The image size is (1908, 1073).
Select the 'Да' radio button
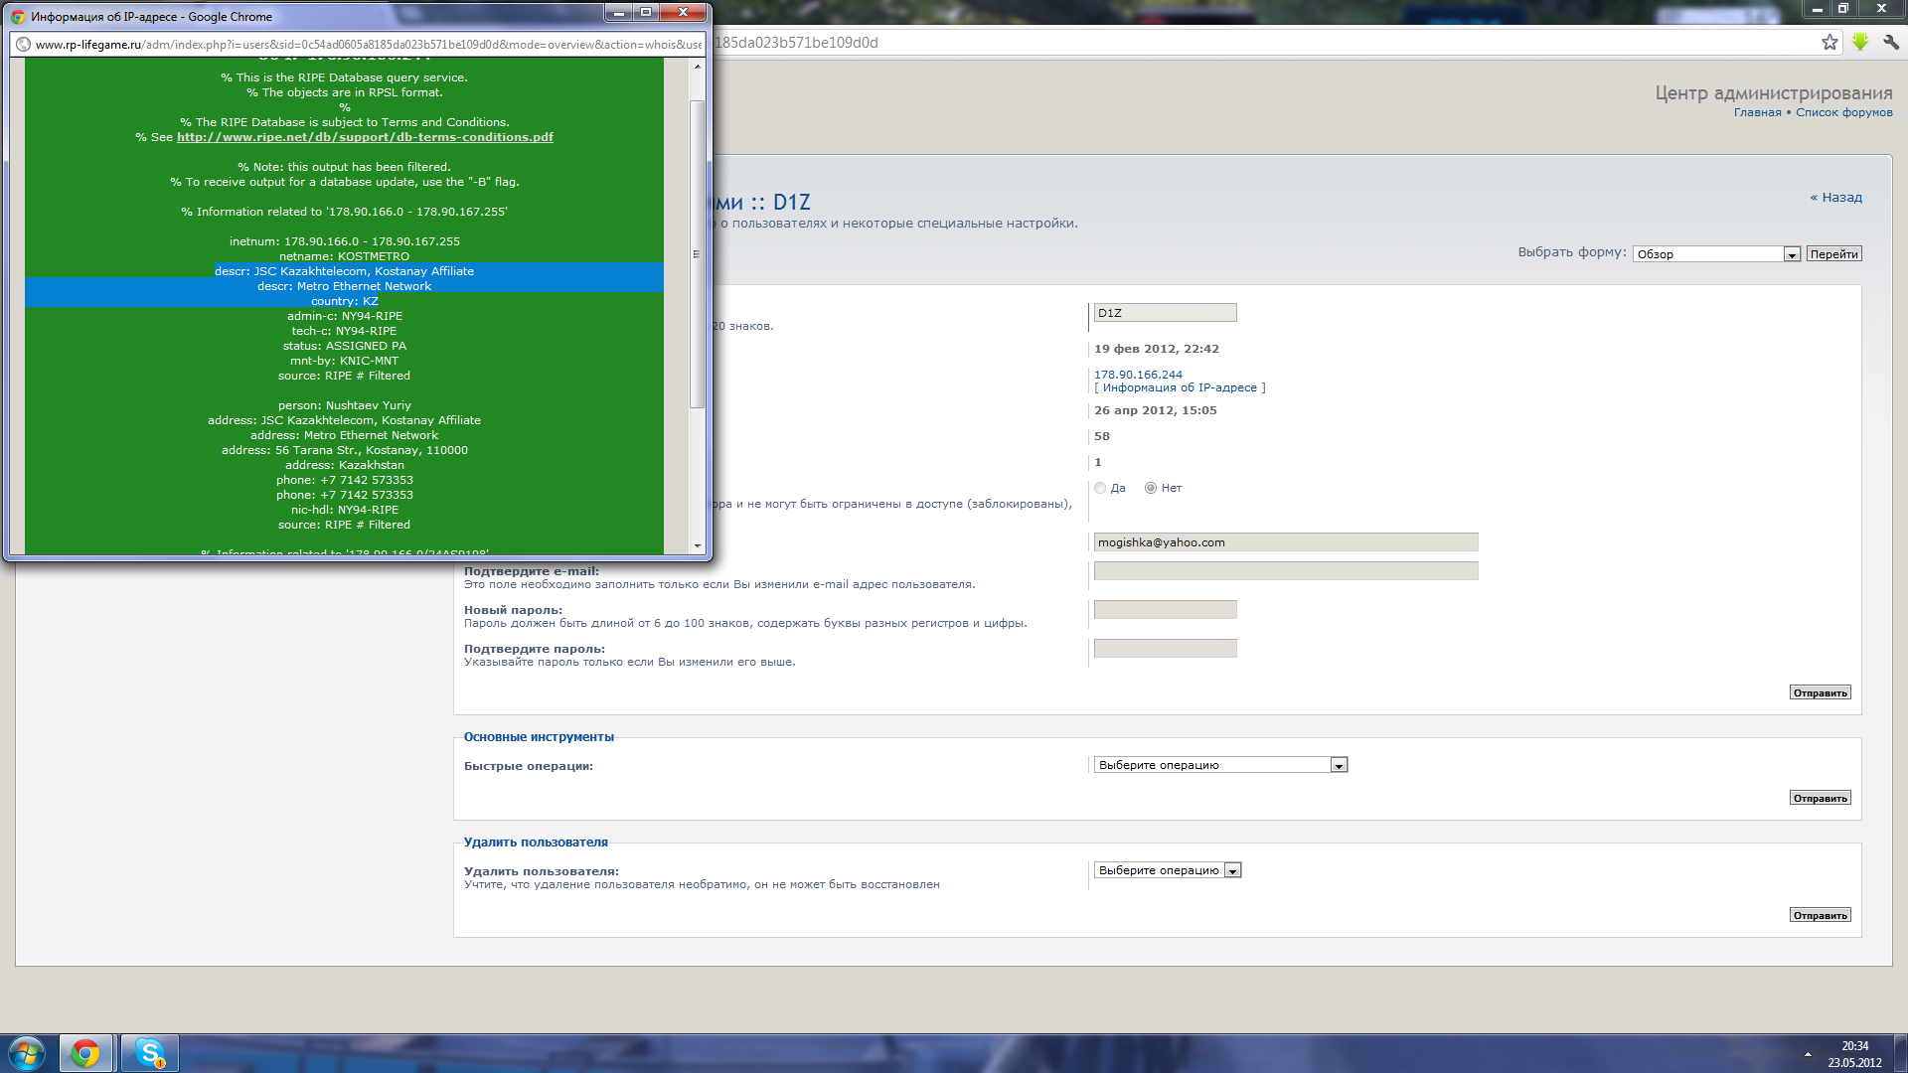click(1100, 488)
